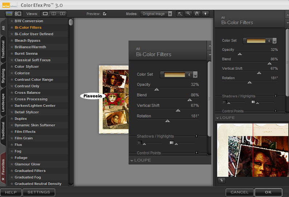
Task: Click the Rotation slider handle in right sidebar
Action: 249,82
